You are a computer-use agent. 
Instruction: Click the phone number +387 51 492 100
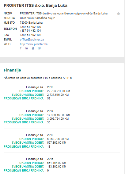pyautogui.click(x=30, y=27)
